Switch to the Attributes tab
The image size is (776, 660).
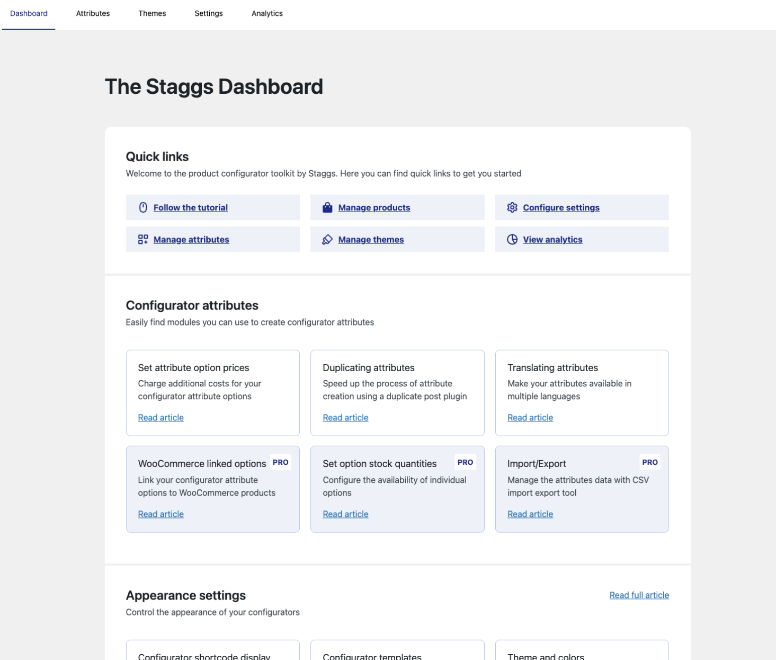pos(93,13)
